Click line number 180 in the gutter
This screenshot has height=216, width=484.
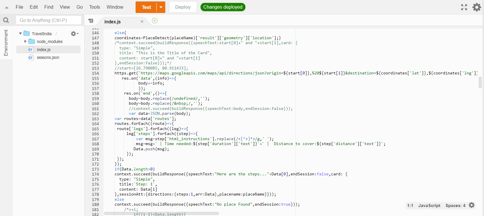click(95, 204)
